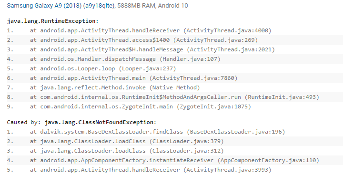Open the Samsung Galaxy A9 (2018) device link
The width and height of the screenshot is (343, 184).
tap(61, 6)
